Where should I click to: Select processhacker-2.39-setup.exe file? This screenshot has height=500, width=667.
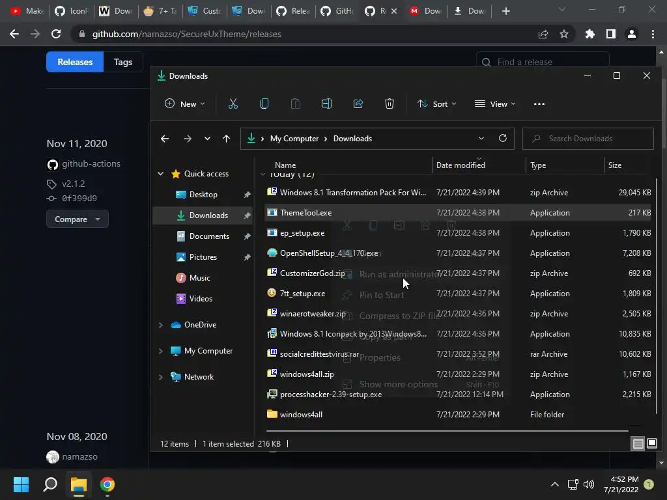point(458,395)
